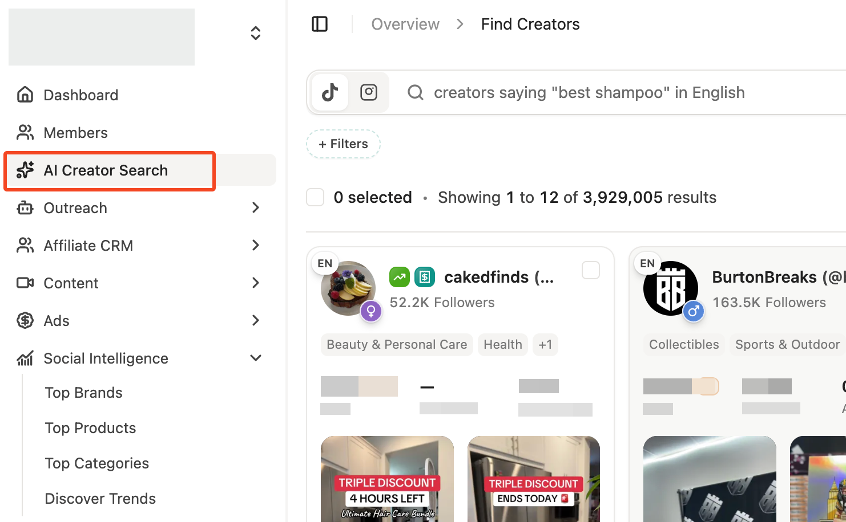This screenshot has width=846, height=522.
Task: Click the Members people icon
Action: coord(25,132)
